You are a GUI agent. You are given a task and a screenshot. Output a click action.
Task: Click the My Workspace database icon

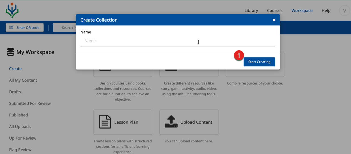click(10, 52)
